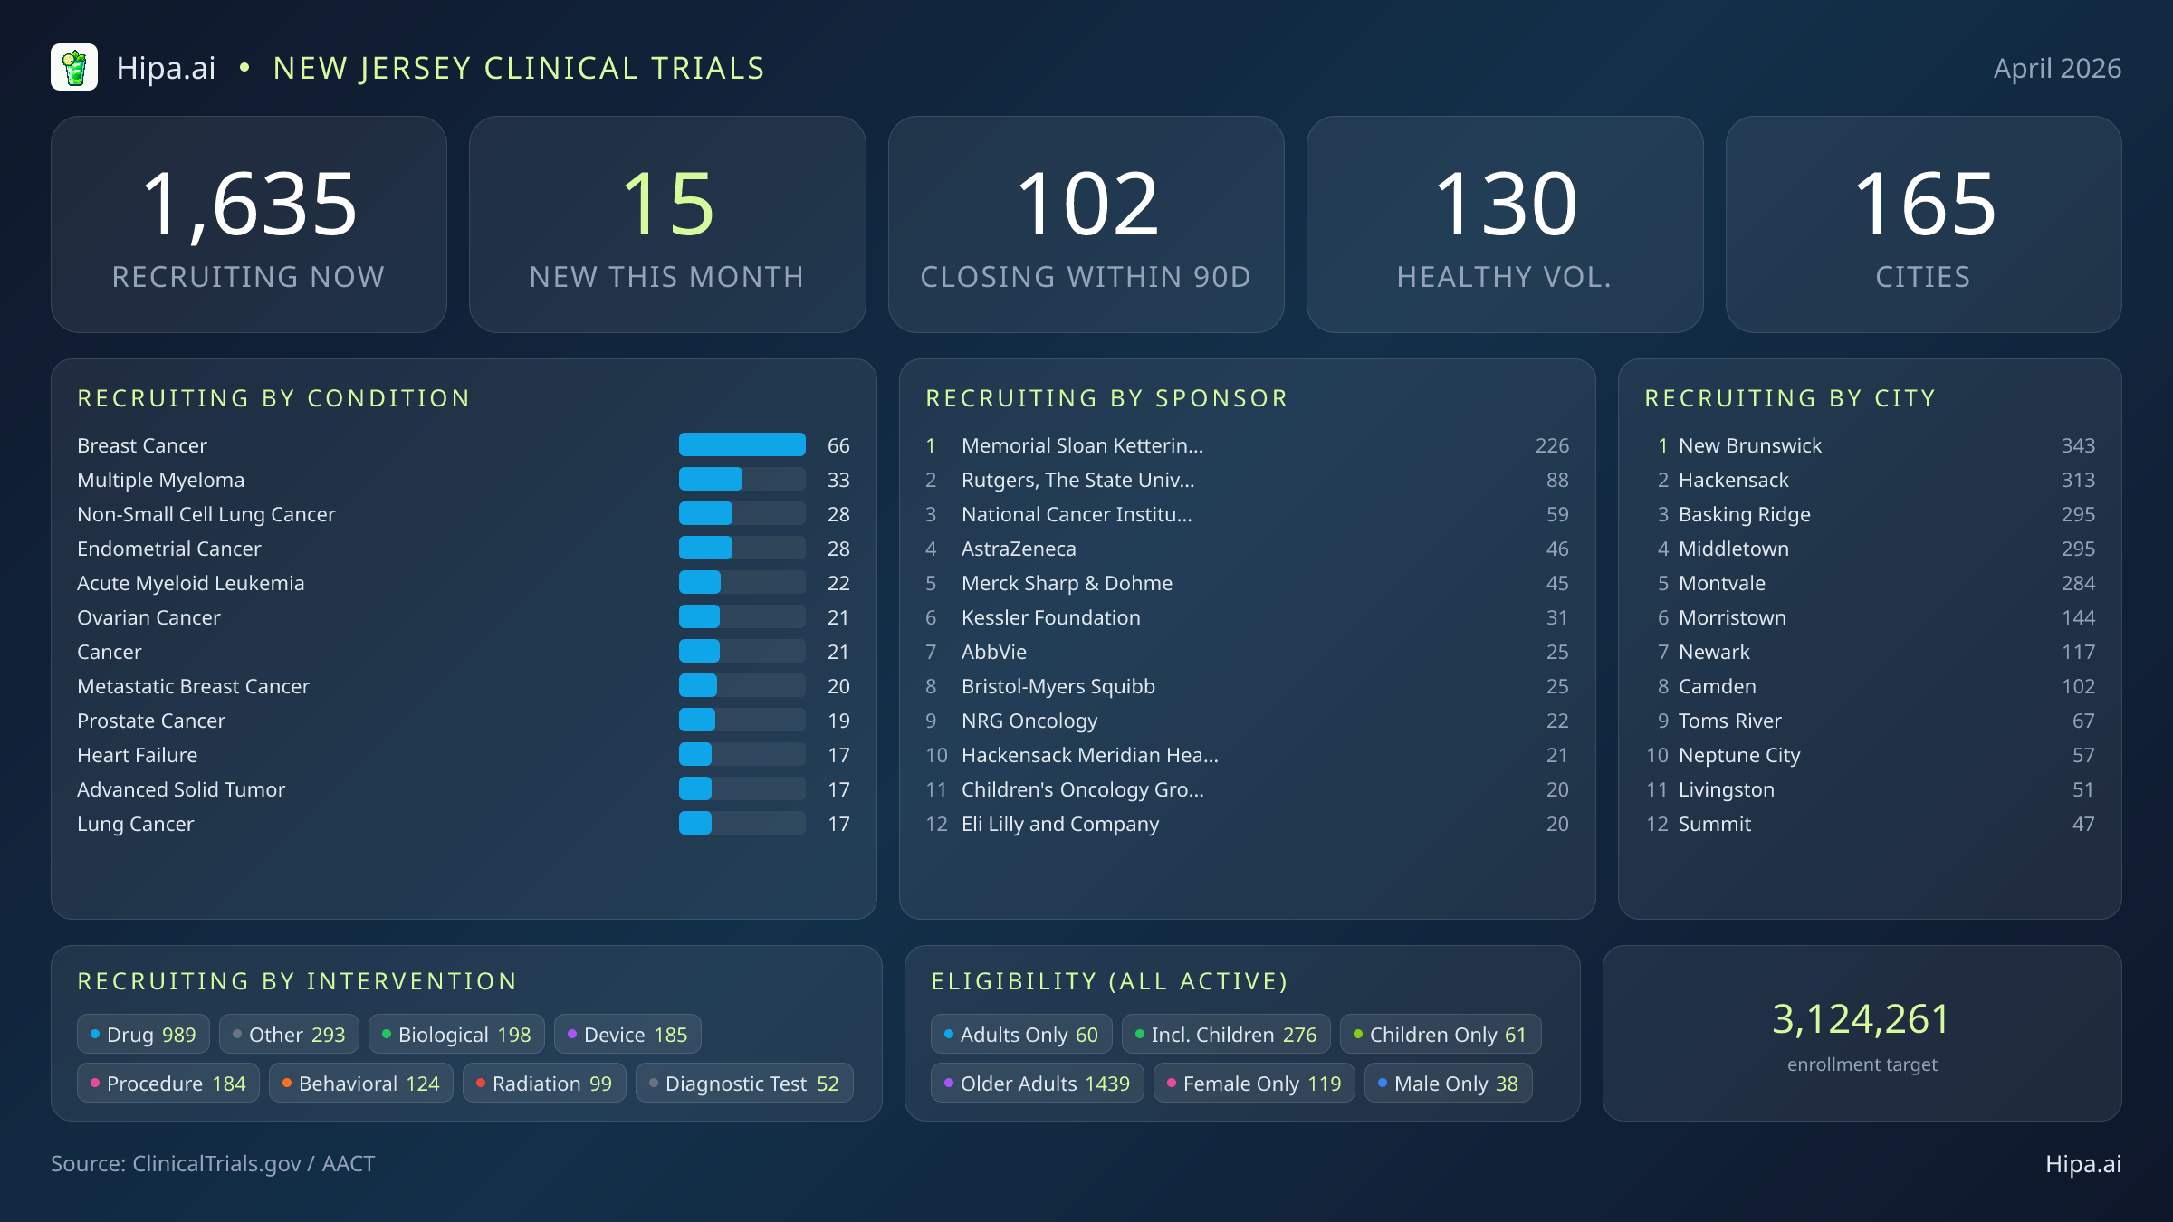Click the Diagnostic Test 52 chip
The image size is (2173, 1222).
click(744, 1083)
